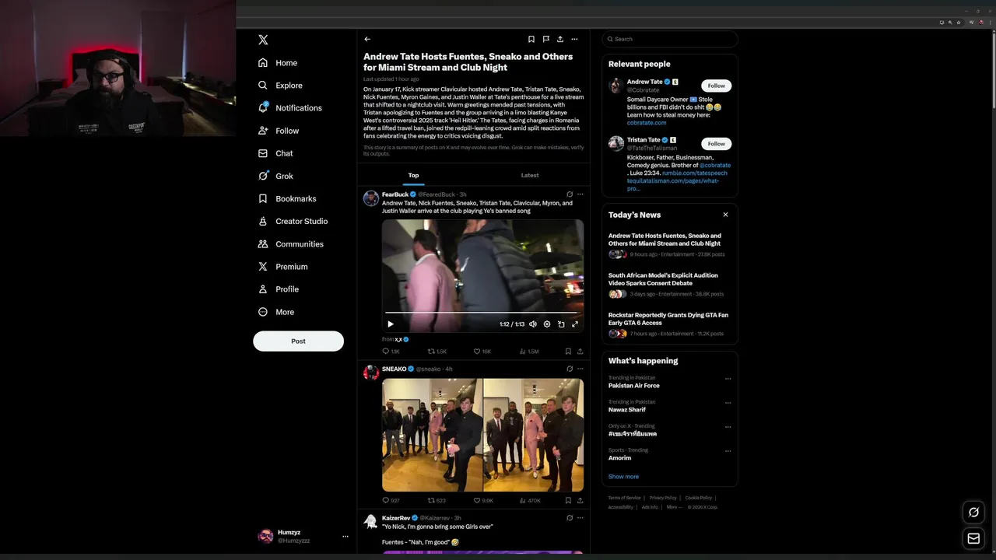This screenshot has height=560, width=996.
Task: Close the Today's News panel
Action: pyautogui.click(x=725, y=215)
